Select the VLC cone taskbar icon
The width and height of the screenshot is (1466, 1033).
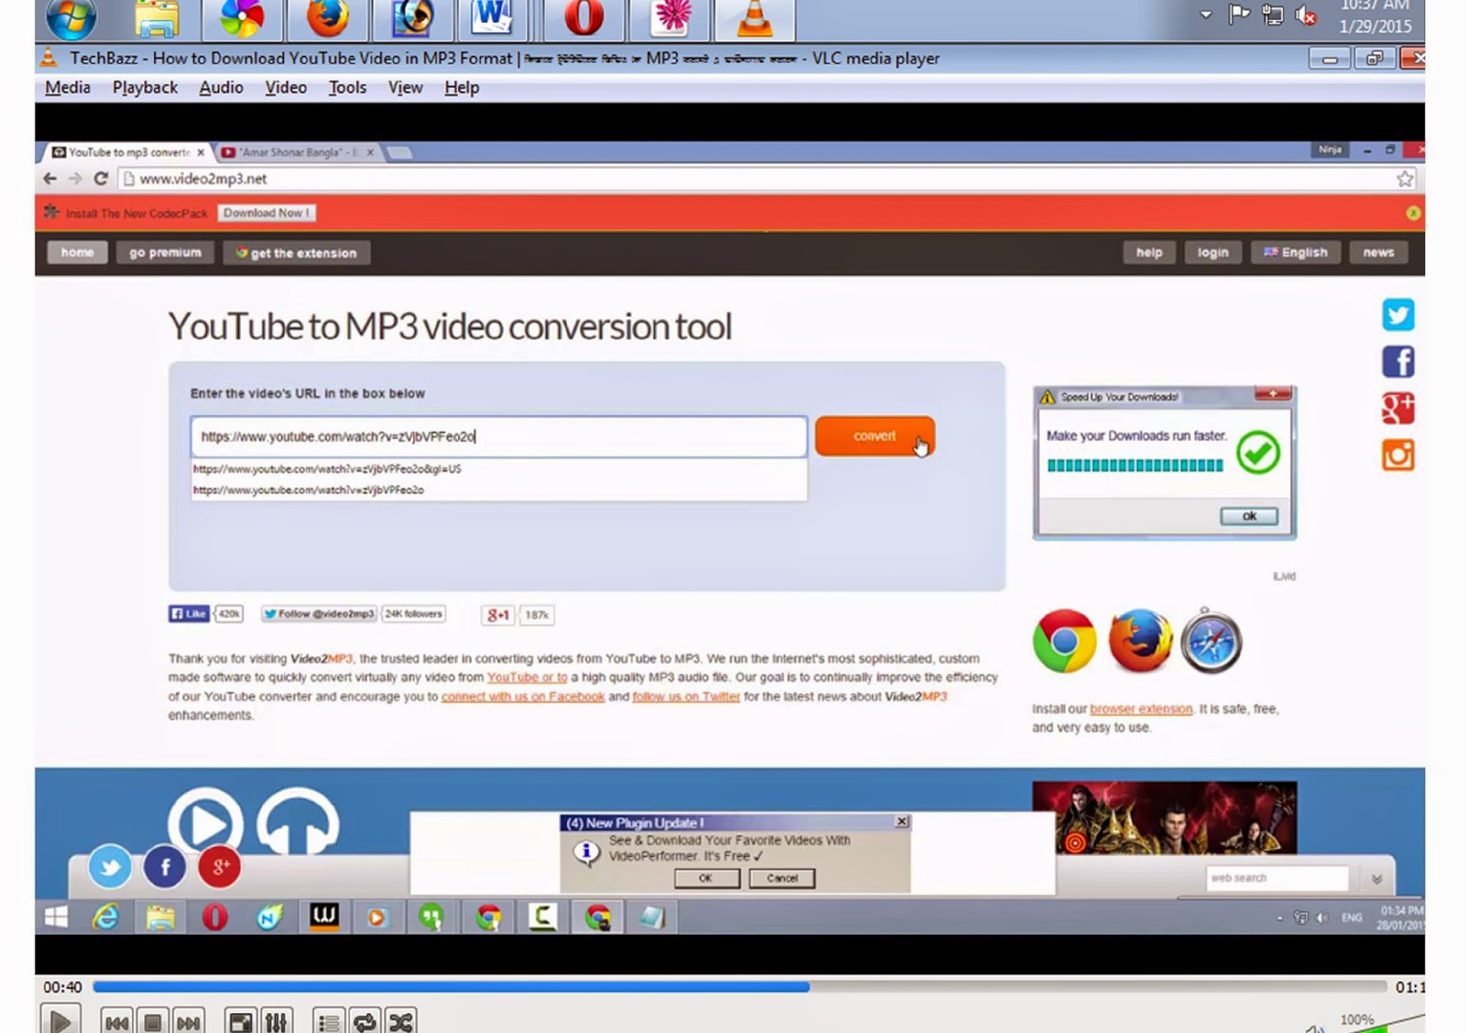(754, 18)
